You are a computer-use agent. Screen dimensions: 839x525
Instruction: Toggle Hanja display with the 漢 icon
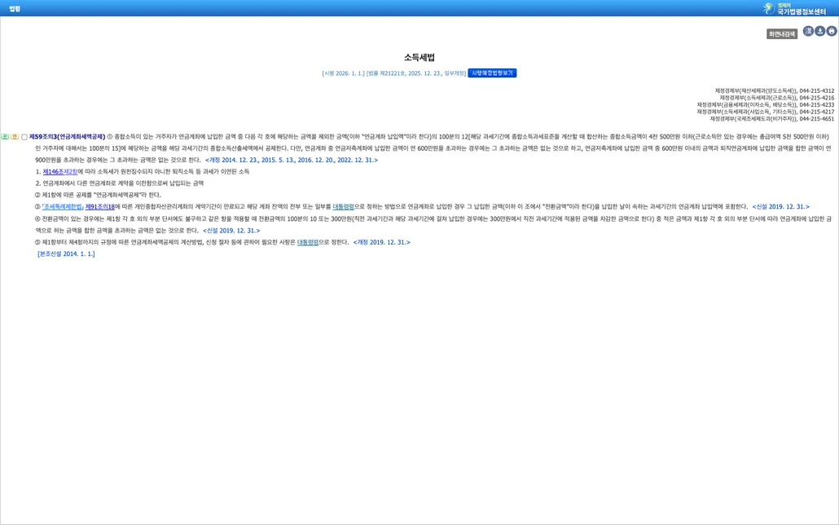(x=808, y=32)
